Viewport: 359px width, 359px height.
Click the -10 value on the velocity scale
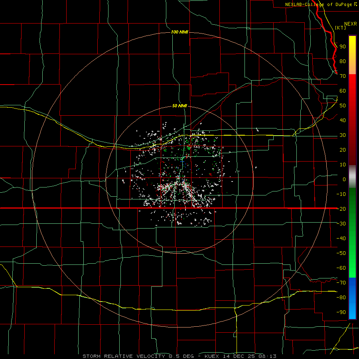[x=341, y=194]
